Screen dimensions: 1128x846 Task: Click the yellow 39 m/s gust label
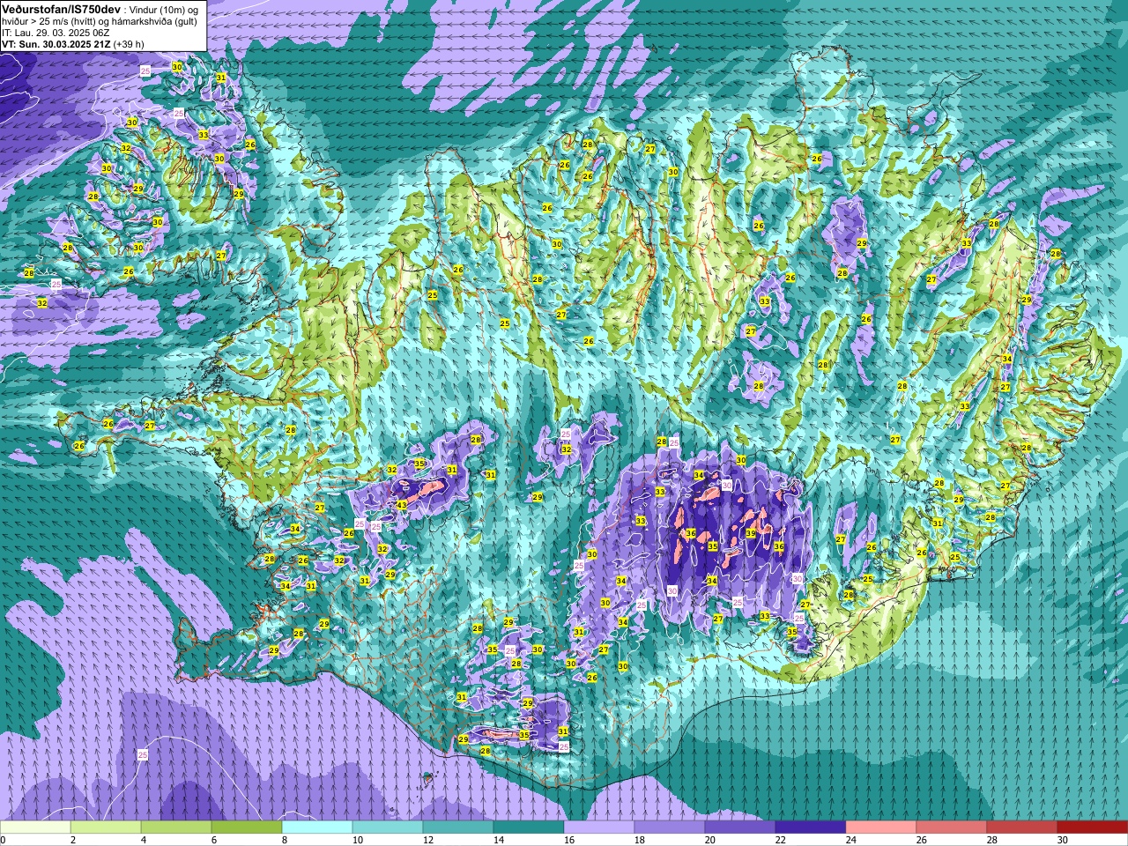(751, 533)
